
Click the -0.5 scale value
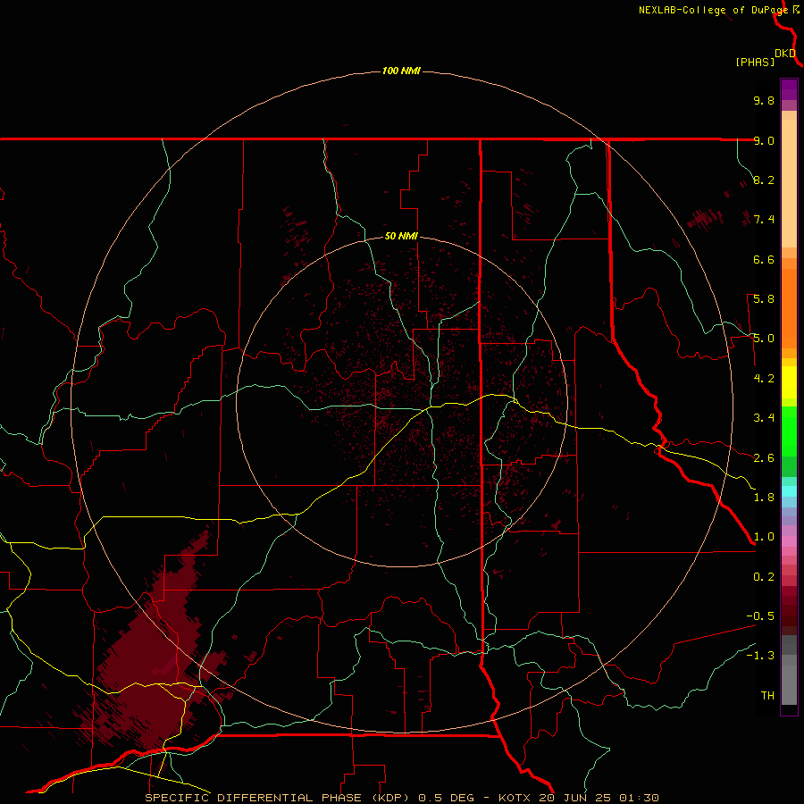tap(760, 616)
